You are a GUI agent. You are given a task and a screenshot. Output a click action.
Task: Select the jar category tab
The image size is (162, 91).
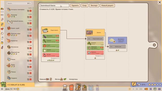[x=2, y=43]
